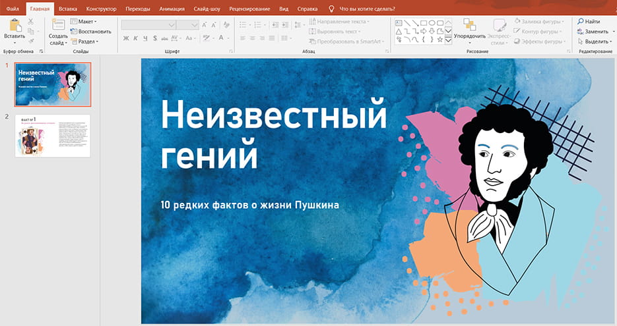Screen dimensions: 617x326
Task: Expand the Section (Раздел) dropdown
Action: point(85,41)
